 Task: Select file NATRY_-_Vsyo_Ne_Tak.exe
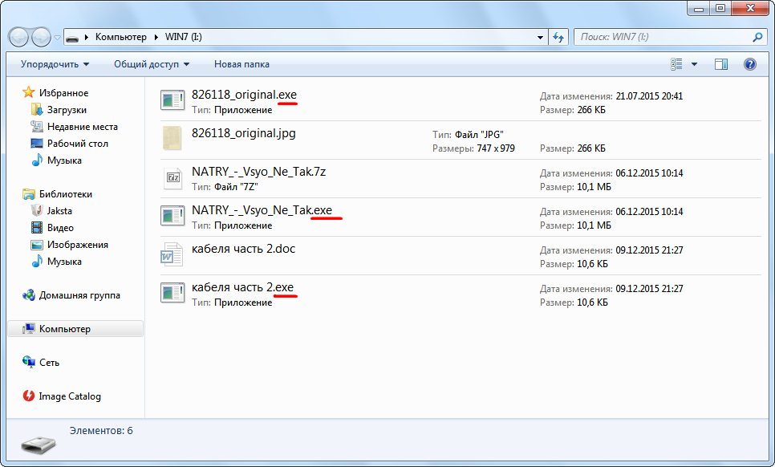[262, 210]
